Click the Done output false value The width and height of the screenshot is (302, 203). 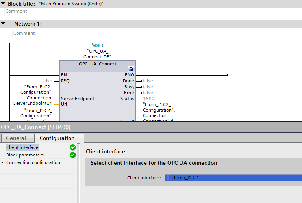(x=148, y=81)
